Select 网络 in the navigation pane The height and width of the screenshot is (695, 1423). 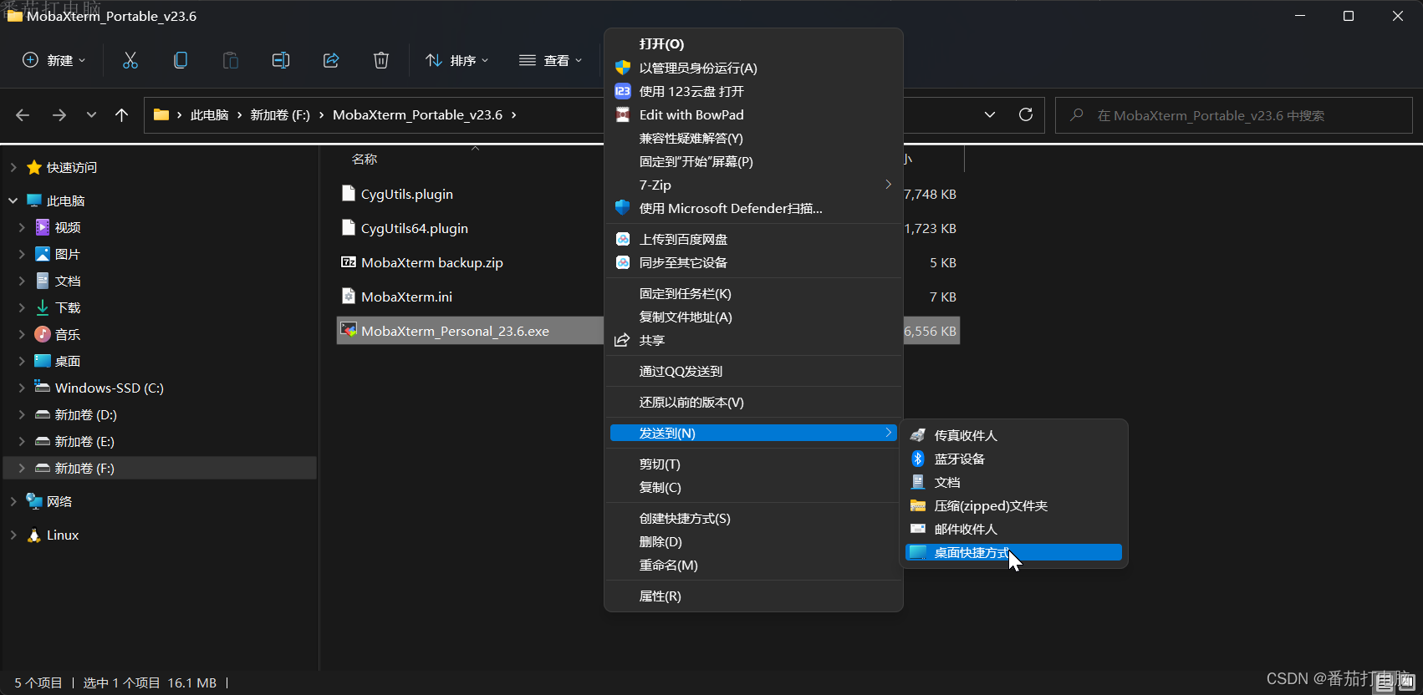coord(59,502)
